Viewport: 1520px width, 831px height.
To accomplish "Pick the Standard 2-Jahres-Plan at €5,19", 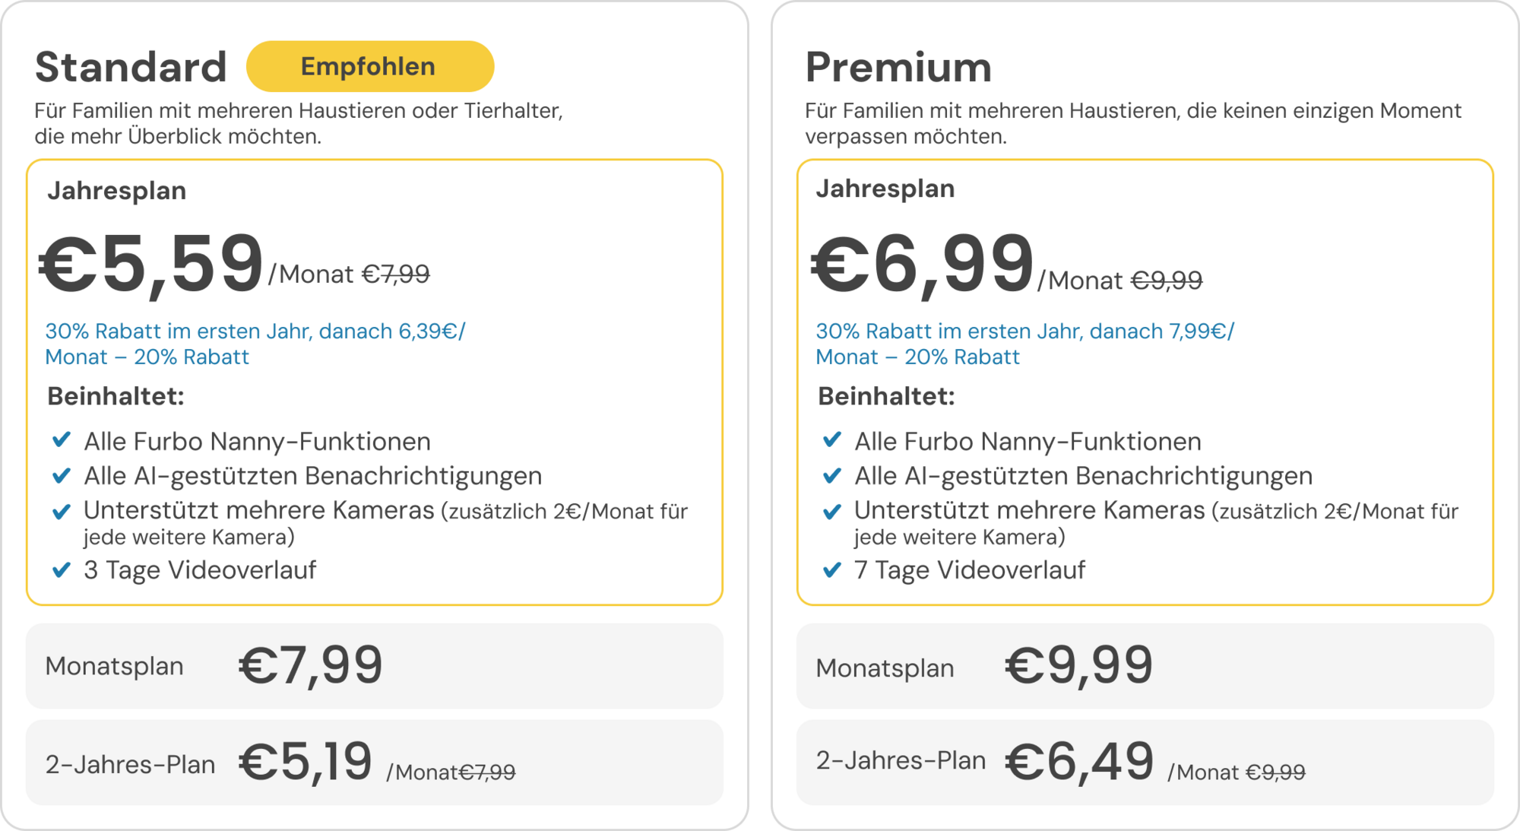I will 374,763.
